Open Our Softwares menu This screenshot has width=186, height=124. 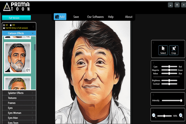(95, 17)
